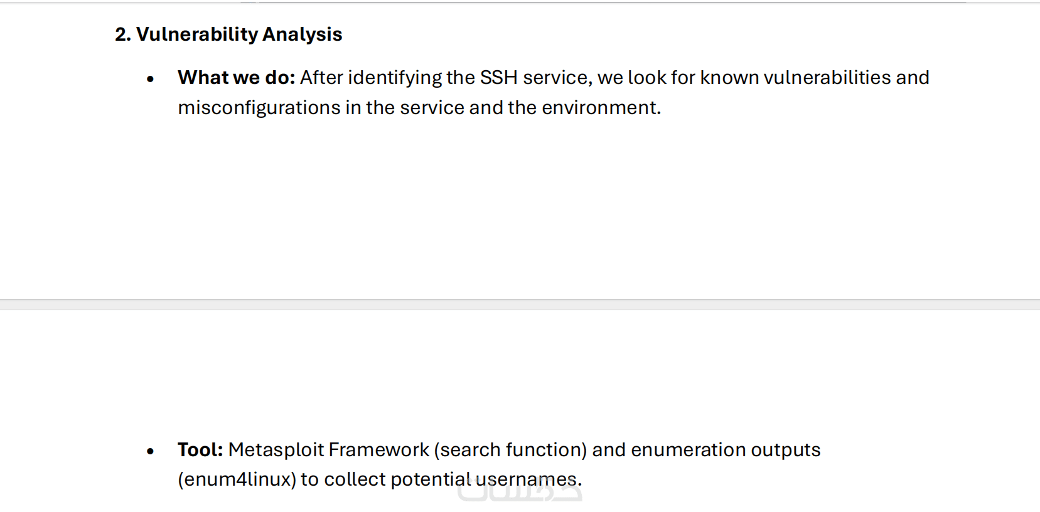Screen dimensions: 1040x512
Task: Click the word 'vulnerabilities'
Action: pos(827,78)
